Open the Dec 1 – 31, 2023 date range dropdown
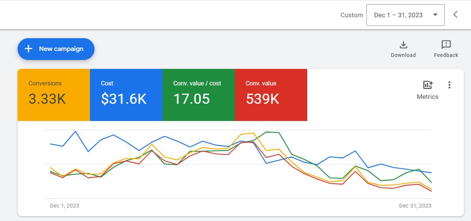 pos(405,15)
